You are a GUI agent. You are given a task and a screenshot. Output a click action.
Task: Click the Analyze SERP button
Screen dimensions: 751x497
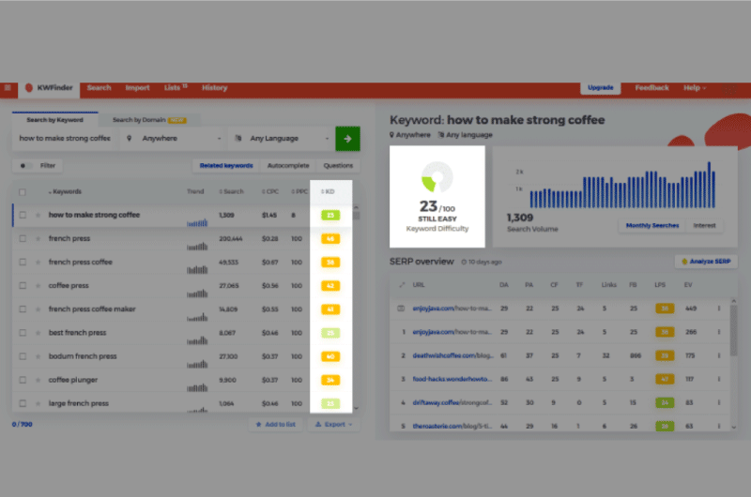tap(706, 262)
